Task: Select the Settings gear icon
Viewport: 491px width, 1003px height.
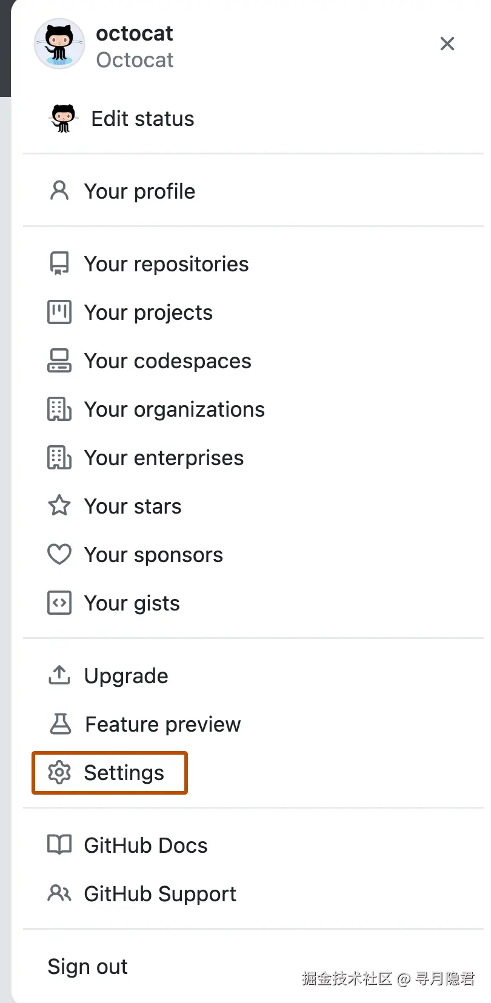Action: coord(59,772)
